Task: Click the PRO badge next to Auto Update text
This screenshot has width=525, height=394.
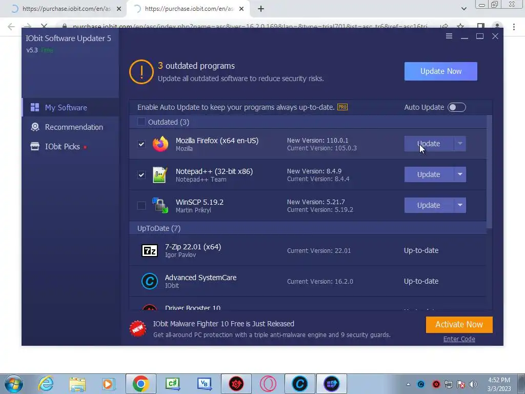Action: pos(342,107)
